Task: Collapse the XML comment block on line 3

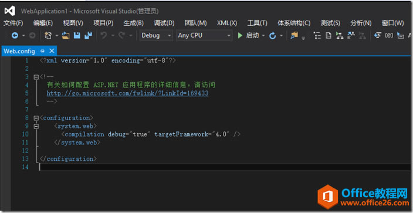Action: (x=36, y=77)
